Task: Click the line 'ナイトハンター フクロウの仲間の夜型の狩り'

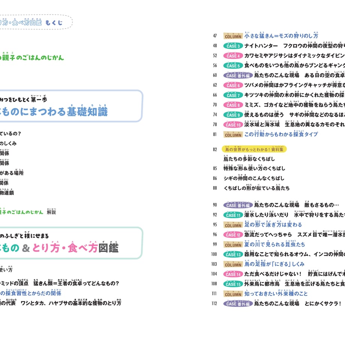Action: pos(295,46)
